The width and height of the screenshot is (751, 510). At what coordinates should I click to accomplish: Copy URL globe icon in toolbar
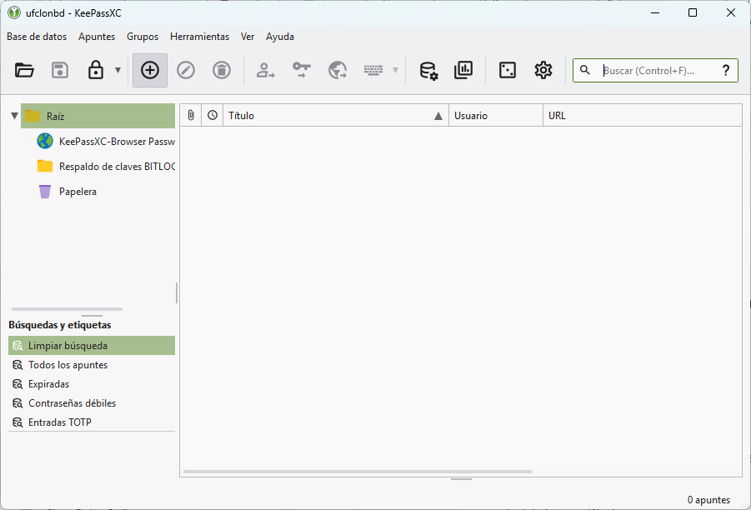338,70
